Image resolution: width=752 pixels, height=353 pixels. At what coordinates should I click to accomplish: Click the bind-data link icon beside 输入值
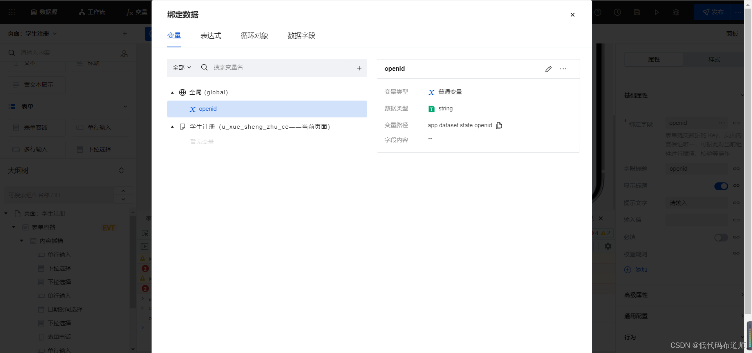(736, 220)
